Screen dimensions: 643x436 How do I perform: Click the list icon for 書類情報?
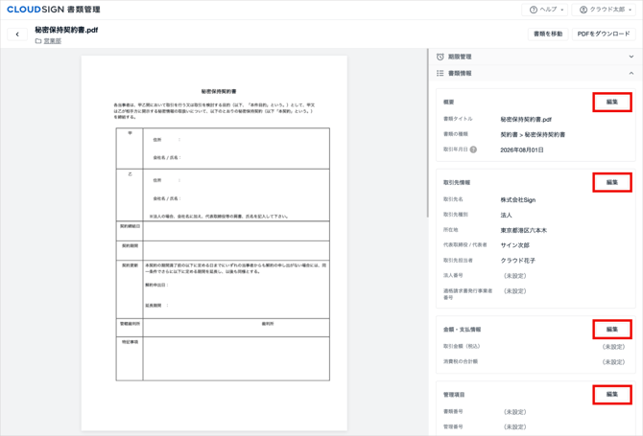(x=440, y=73)
